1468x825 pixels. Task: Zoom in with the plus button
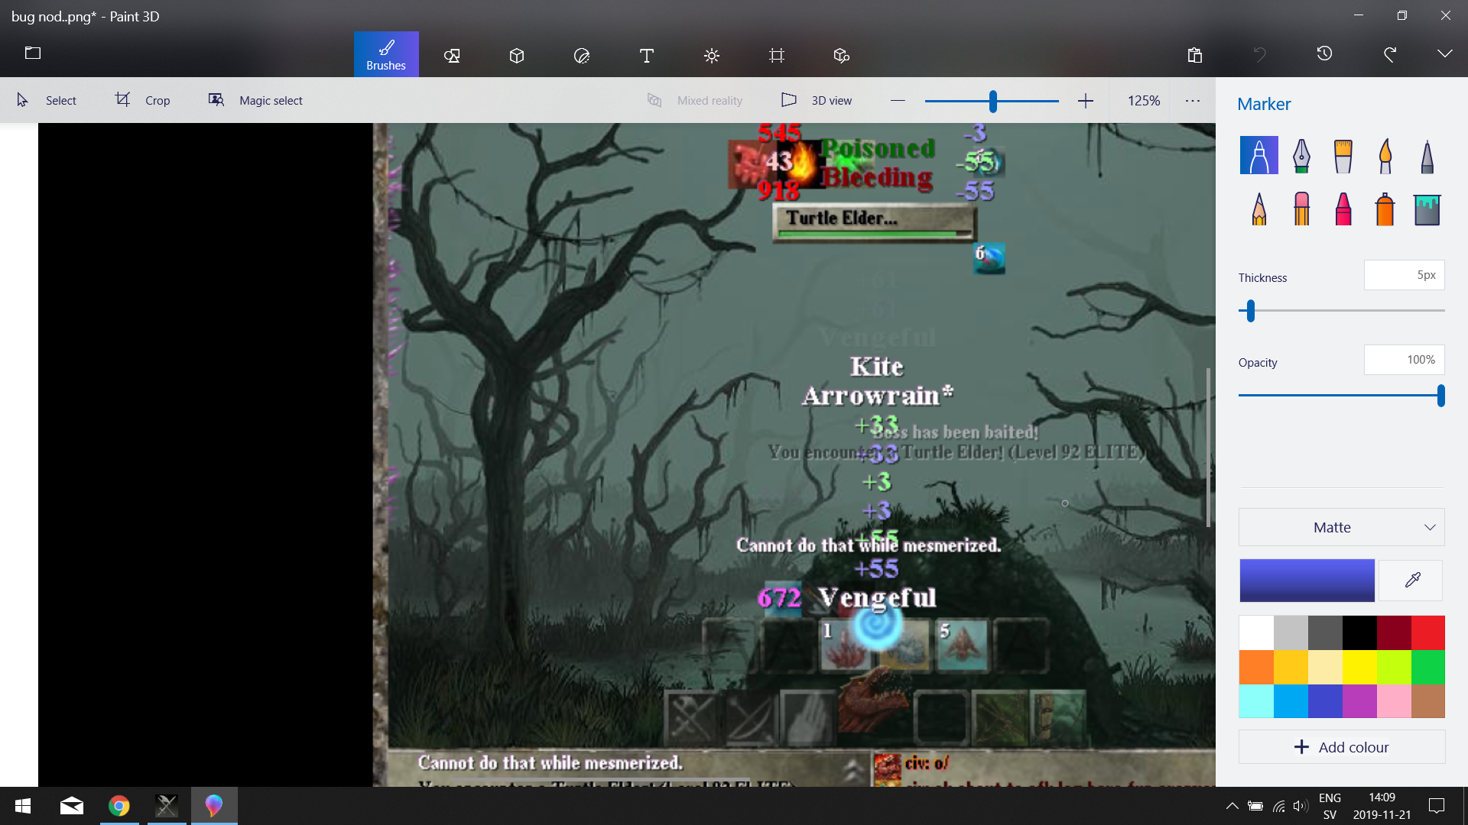click(x=1086, y=100)
